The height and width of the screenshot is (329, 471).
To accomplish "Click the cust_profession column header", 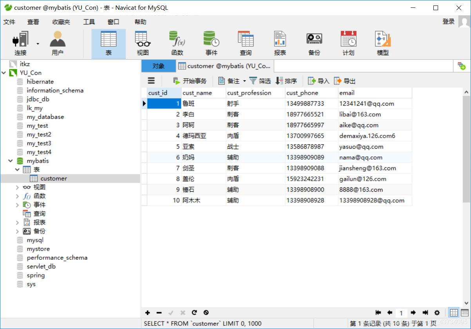I will [x=255, y=93].
